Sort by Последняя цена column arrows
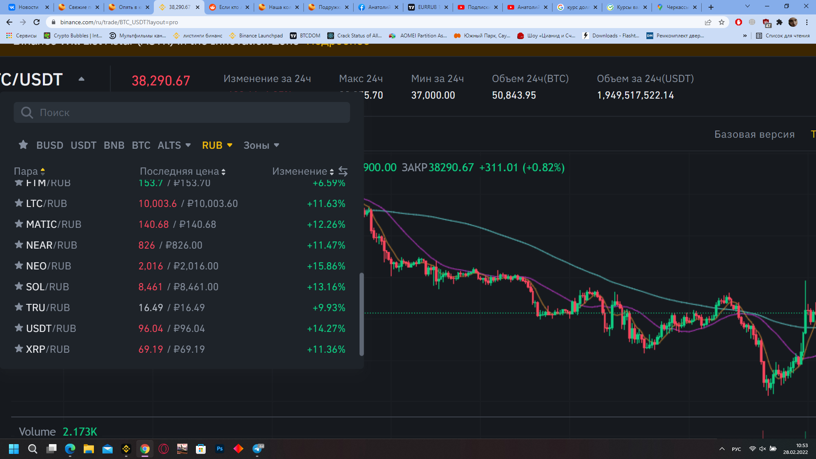Screen dimensions: 816x459 pos(224,172)
